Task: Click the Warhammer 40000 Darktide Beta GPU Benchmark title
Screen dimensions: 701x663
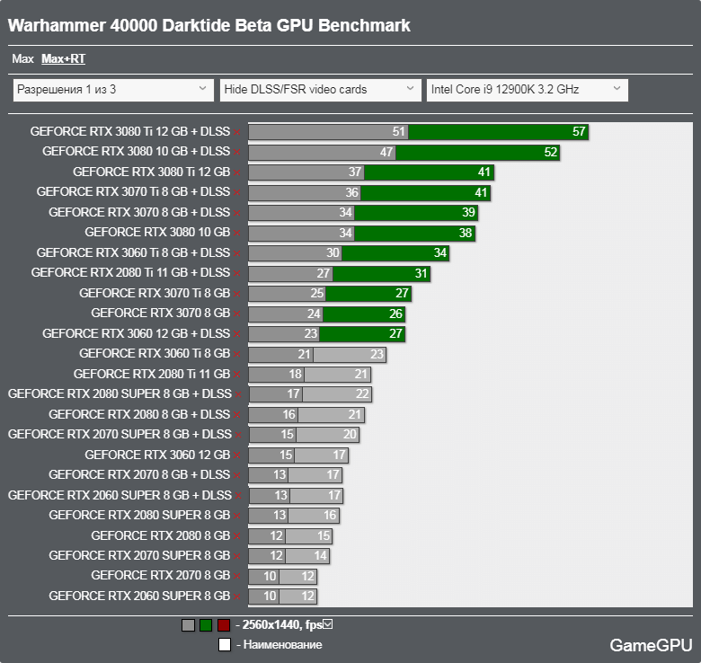Action: coord(209,25)
